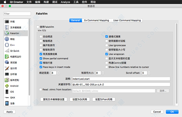Click the 缩进宽度 stepper arrows
The width and height of the screenshot is (182, 117).
[x=58, y=73]
